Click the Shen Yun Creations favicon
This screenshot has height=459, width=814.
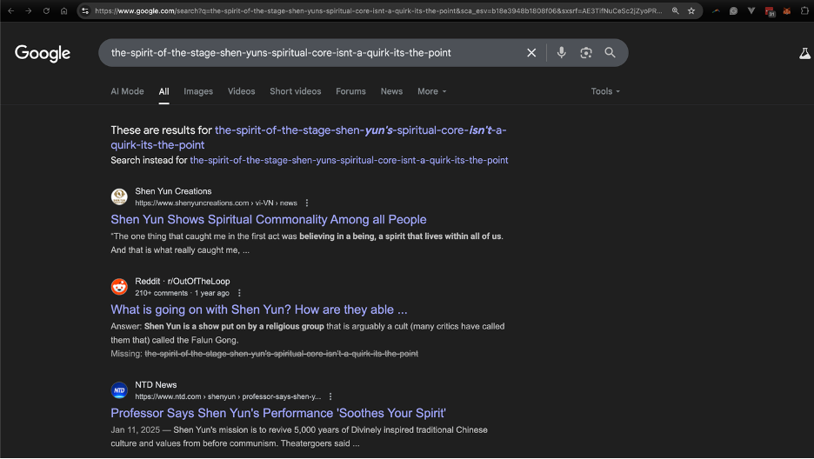point(119,196)
